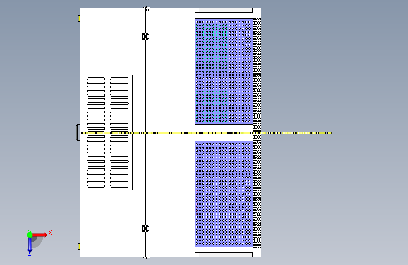Select the upper blue perforated panel
The image size is (408, 265).
[x=224, y=72]
